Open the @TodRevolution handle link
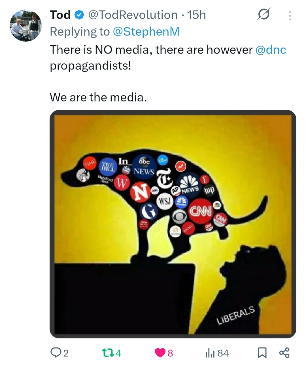 point(133,15)
